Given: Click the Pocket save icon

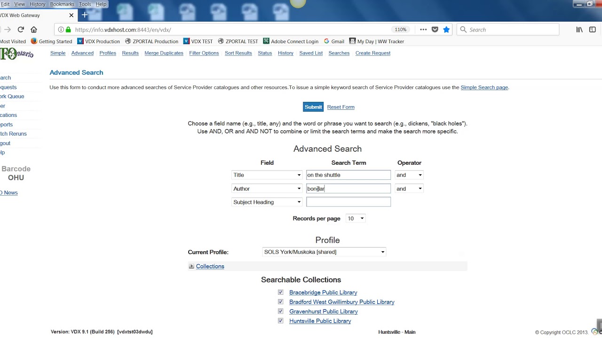Looking at the screenshot, I should (435, 30).
